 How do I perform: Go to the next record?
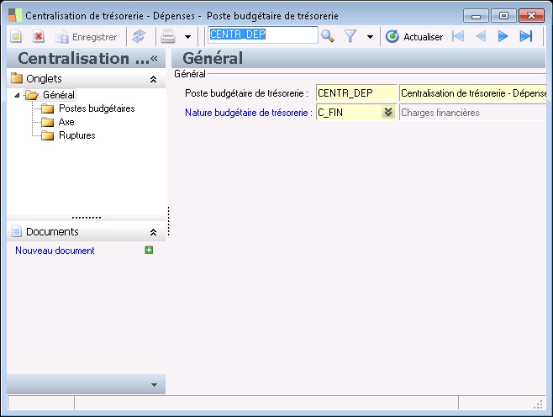(x=503, y=36)
